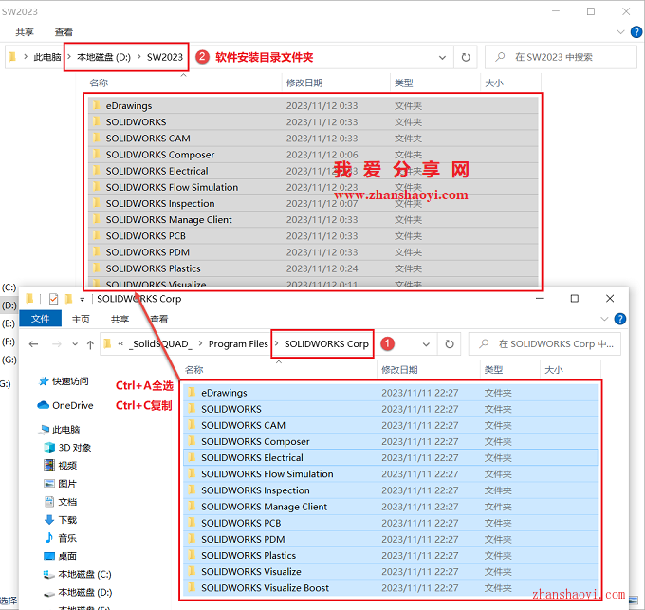Click the refresh icon in SOLIDWORKS Corp window
Viewport: 645px width, 610px height.
coord(450,343)
